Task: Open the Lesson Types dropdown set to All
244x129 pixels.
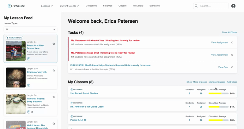Action: pyautogui.click(x=30, y=30)
